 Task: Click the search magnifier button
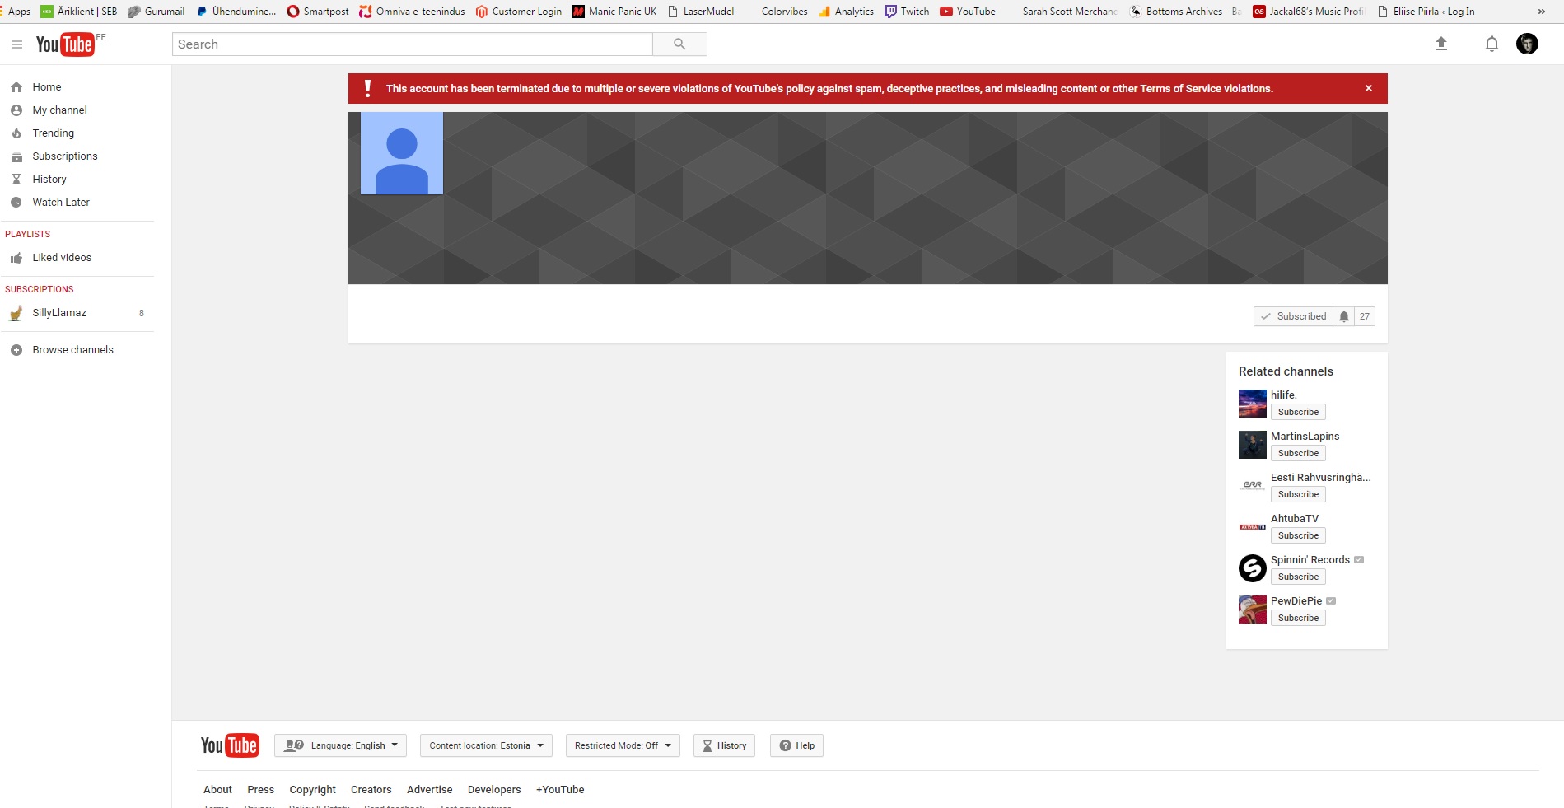click(x=679, y=44)
